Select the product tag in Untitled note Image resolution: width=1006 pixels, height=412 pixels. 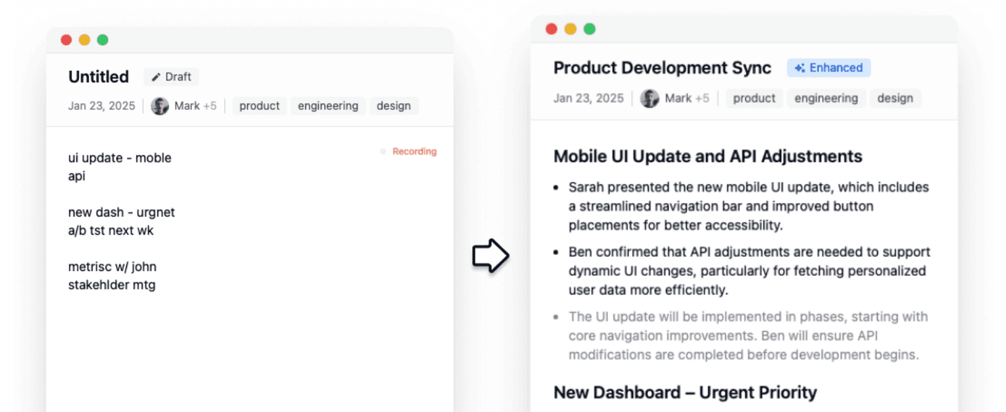tap(259, 106)
